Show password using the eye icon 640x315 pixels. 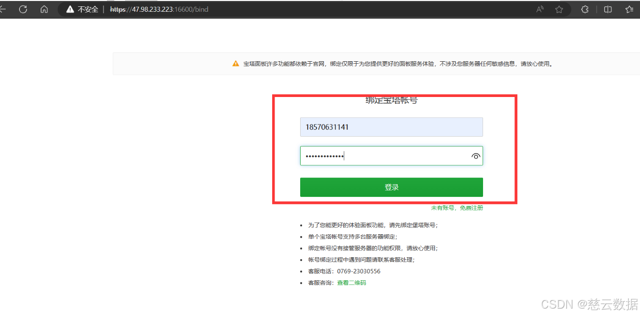tap(475, 156)
